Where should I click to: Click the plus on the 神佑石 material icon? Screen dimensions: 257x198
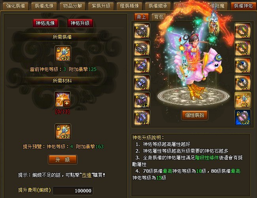67,103
